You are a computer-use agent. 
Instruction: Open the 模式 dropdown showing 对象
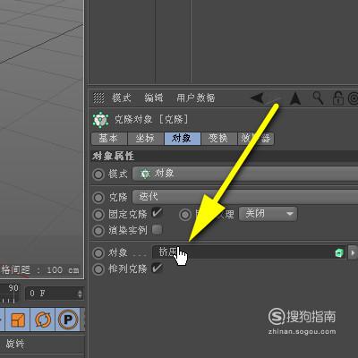(x=245, y=174)
